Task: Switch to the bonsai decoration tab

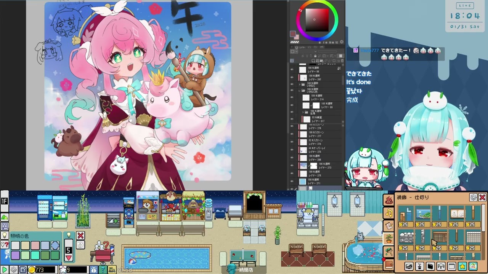Action: coord(389,239)
